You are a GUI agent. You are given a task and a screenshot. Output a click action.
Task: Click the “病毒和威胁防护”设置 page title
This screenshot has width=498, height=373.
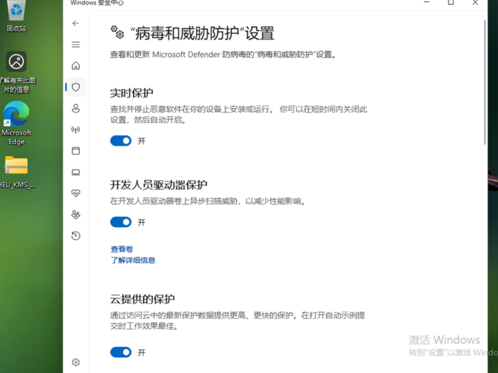tap(202, 33)
